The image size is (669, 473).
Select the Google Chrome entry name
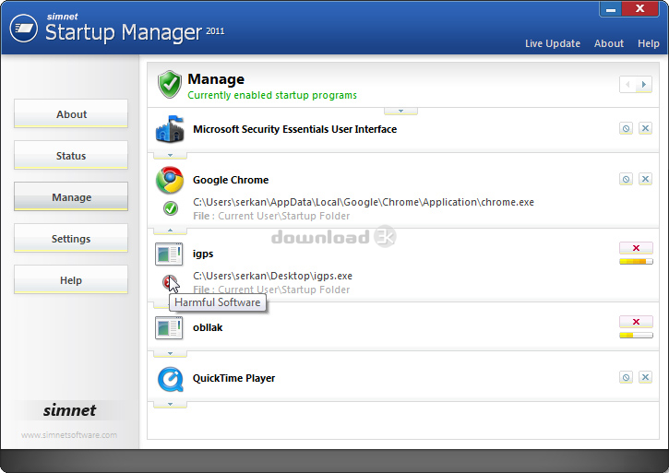[231, 180]
